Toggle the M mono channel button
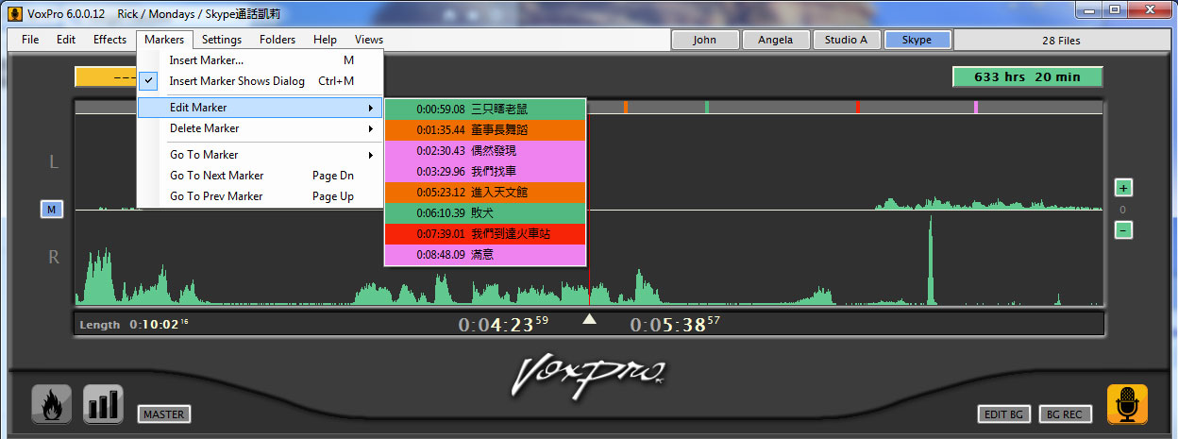Screen dimensions: 1178x439 (52, 210)
